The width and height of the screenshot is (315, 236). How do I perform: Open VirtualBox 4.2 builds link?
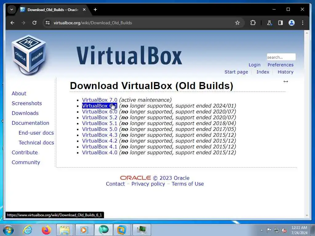(x=99, y=141)
